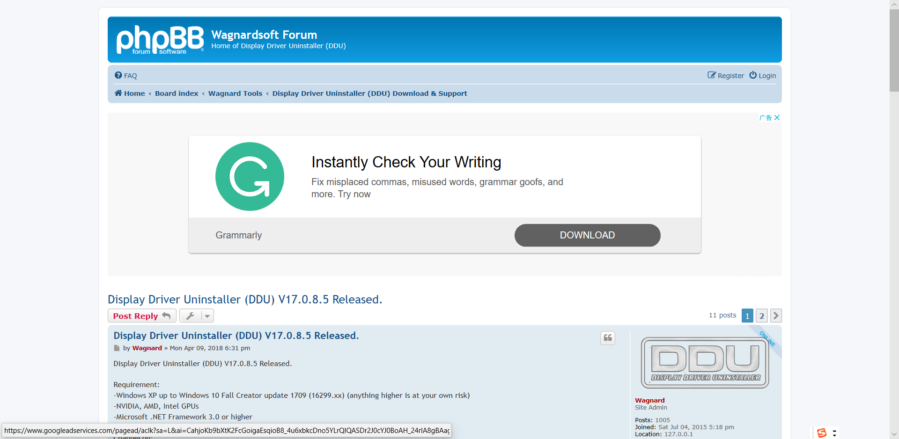The height and width of the screenshot is (439, 899).
Task: Open Wagnard author link in post
Action: [x=147, y=348]
